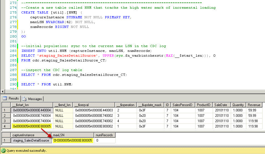The image size is (265, 154).
Task: Switch to the Messages tab
Action: point(32,99)
